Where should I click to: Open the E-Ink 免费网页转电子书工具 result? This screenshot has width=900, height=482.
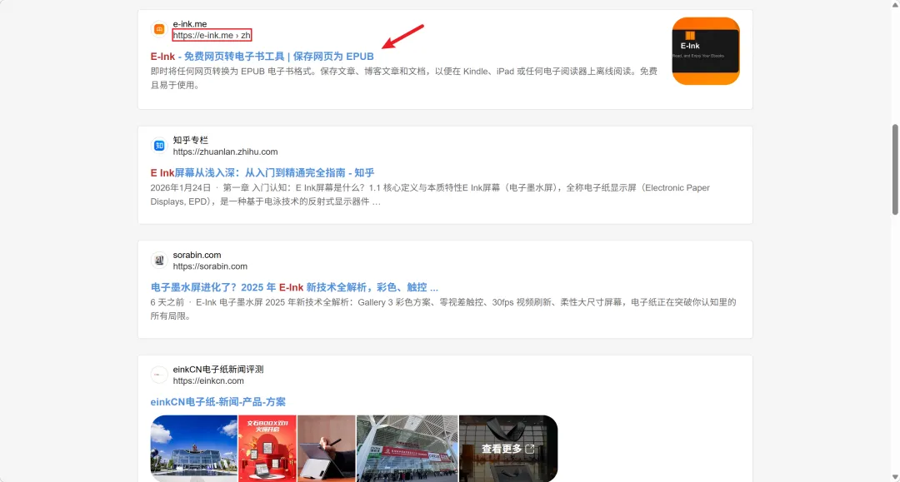[x=262, y=56]
